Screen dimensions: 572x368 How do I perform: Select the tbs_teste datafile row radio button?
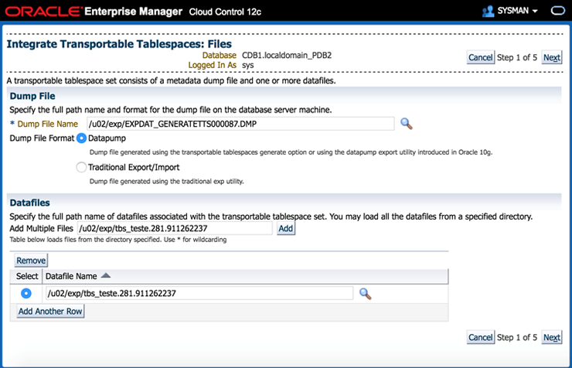pyautogui.click(x=26, y=293)
